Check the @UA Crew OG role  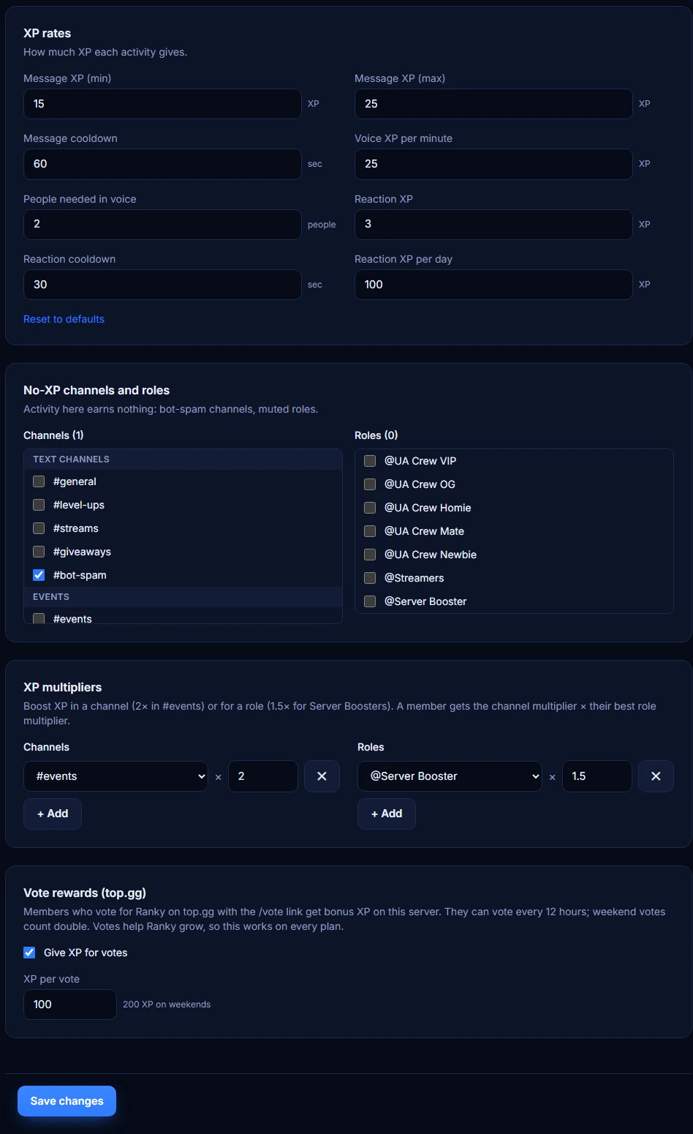[x=370, y=484]
